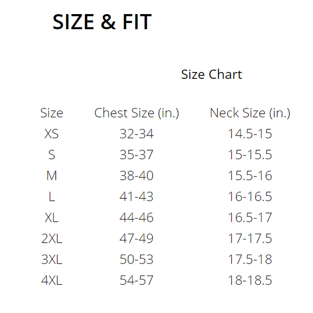Click chest measurement 47-49
Screen dimensions: 313x313
pos(137,238)
